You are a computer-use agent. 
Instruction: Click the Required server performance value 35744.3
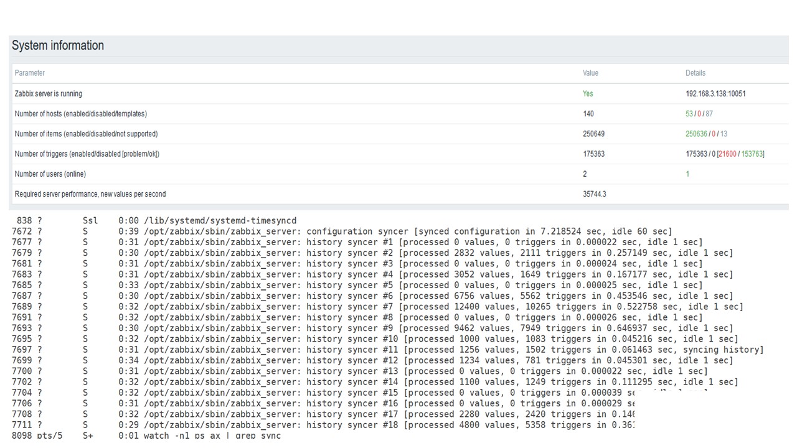[x=594, y=194]
